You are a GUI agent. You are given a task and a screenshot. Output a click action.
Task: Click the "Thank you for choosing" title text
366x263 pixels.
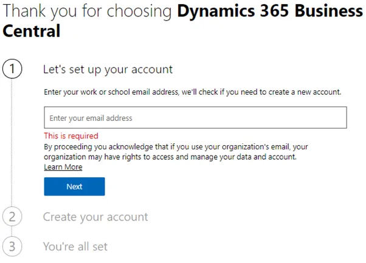tap(88, 11)
